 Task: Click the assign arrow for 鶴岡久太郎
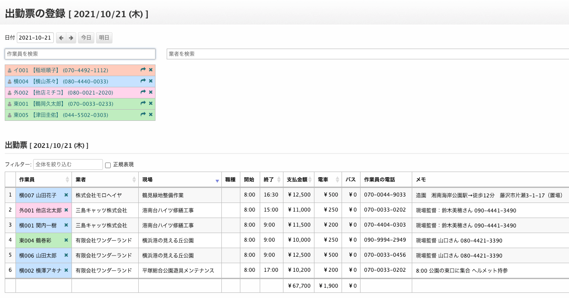tap(143, 103)
